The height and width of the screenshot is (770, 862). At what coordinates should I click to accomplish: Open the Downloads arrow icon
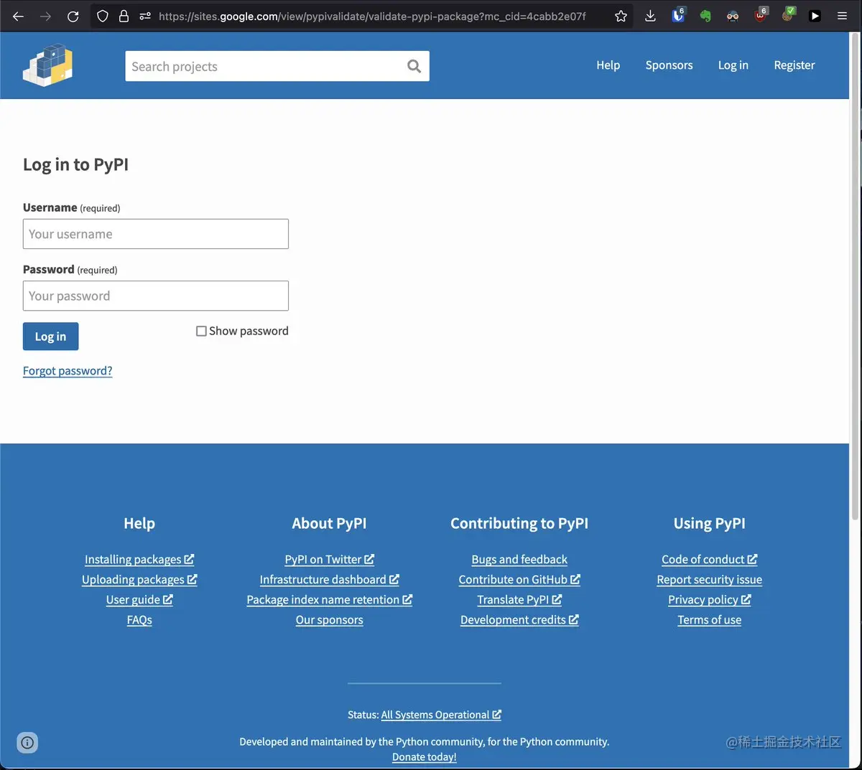pos(650,16)
